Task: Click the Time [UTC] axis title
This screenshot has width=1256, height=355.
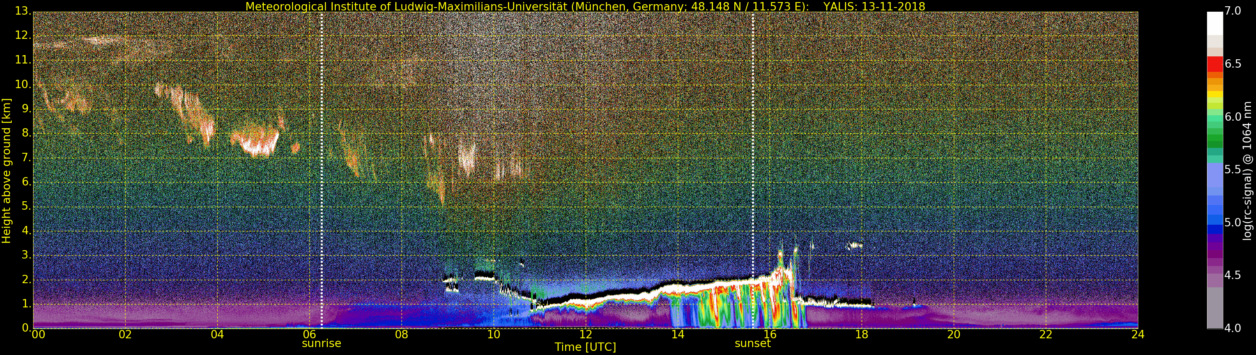Action: coord(585,347)
